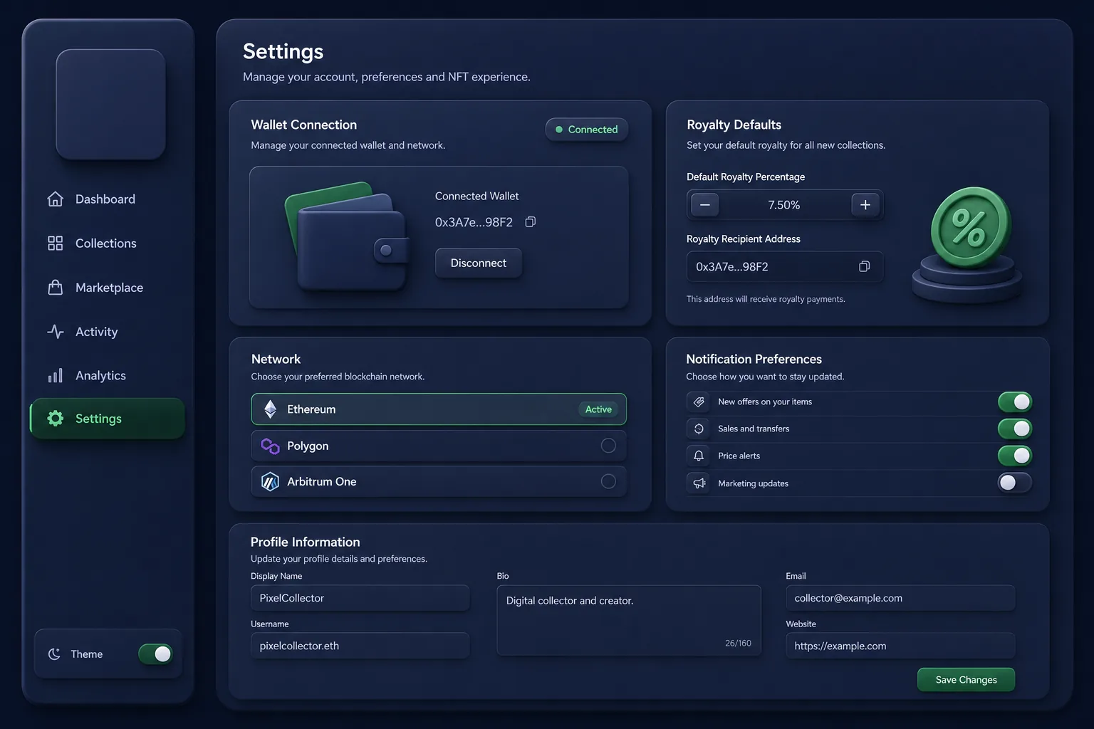Click the royalty percentage value 7.50%
This screenshot has height=729, width=1094.
[x=784, y=205]
